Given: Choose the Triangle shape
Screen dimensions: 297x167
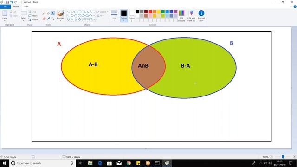Looking at the screenshot, I should (91, 12).
